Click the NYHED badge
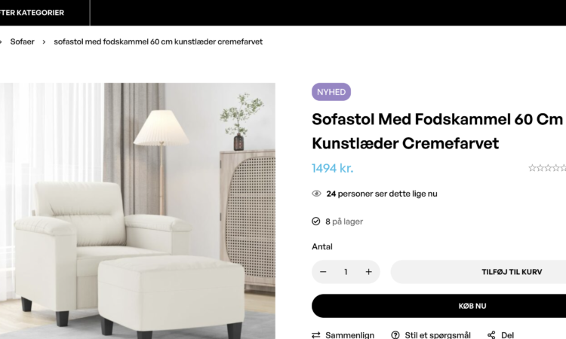Screen dimensions: 566x339 coord(331,92)
